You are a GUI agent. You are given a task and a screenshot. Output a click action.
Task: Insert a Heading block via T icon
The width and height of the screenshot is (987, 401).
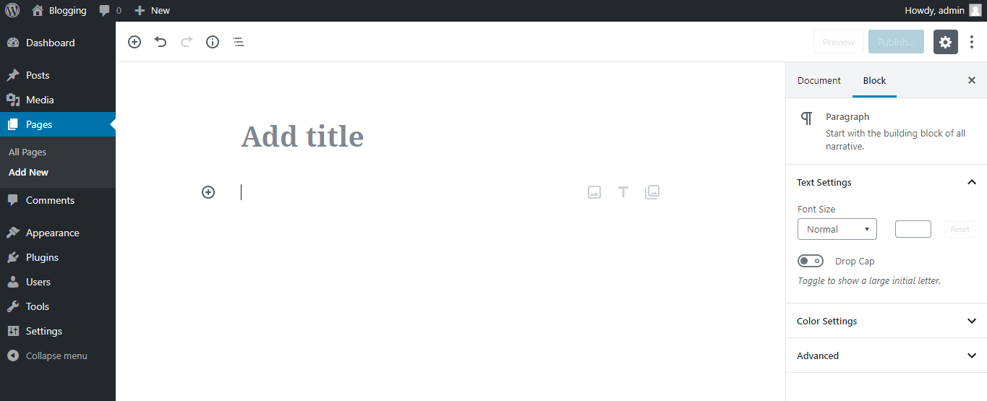pos(623,192)
